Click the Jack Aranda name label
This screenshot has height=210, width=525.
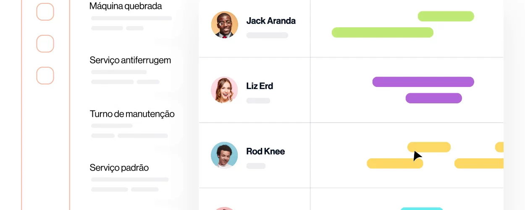[x=271, y=21]
